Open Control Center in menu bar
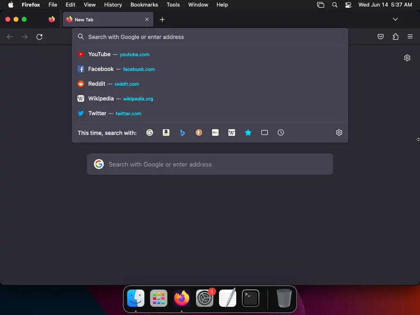The image size is (420, 315). [x=348, y=5]
